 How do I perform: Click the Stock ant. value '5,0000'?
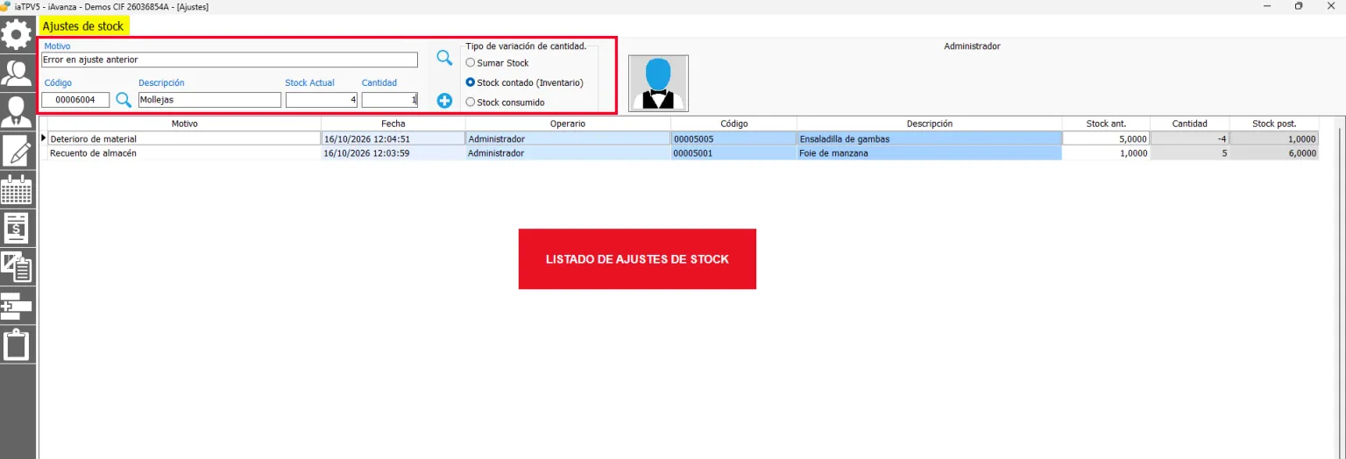(x=1106, y=138)
